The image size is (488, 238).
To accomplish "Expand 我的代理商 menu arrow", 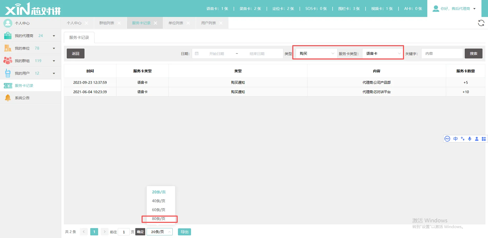I will pyautogui.click(x=54, y=36).
